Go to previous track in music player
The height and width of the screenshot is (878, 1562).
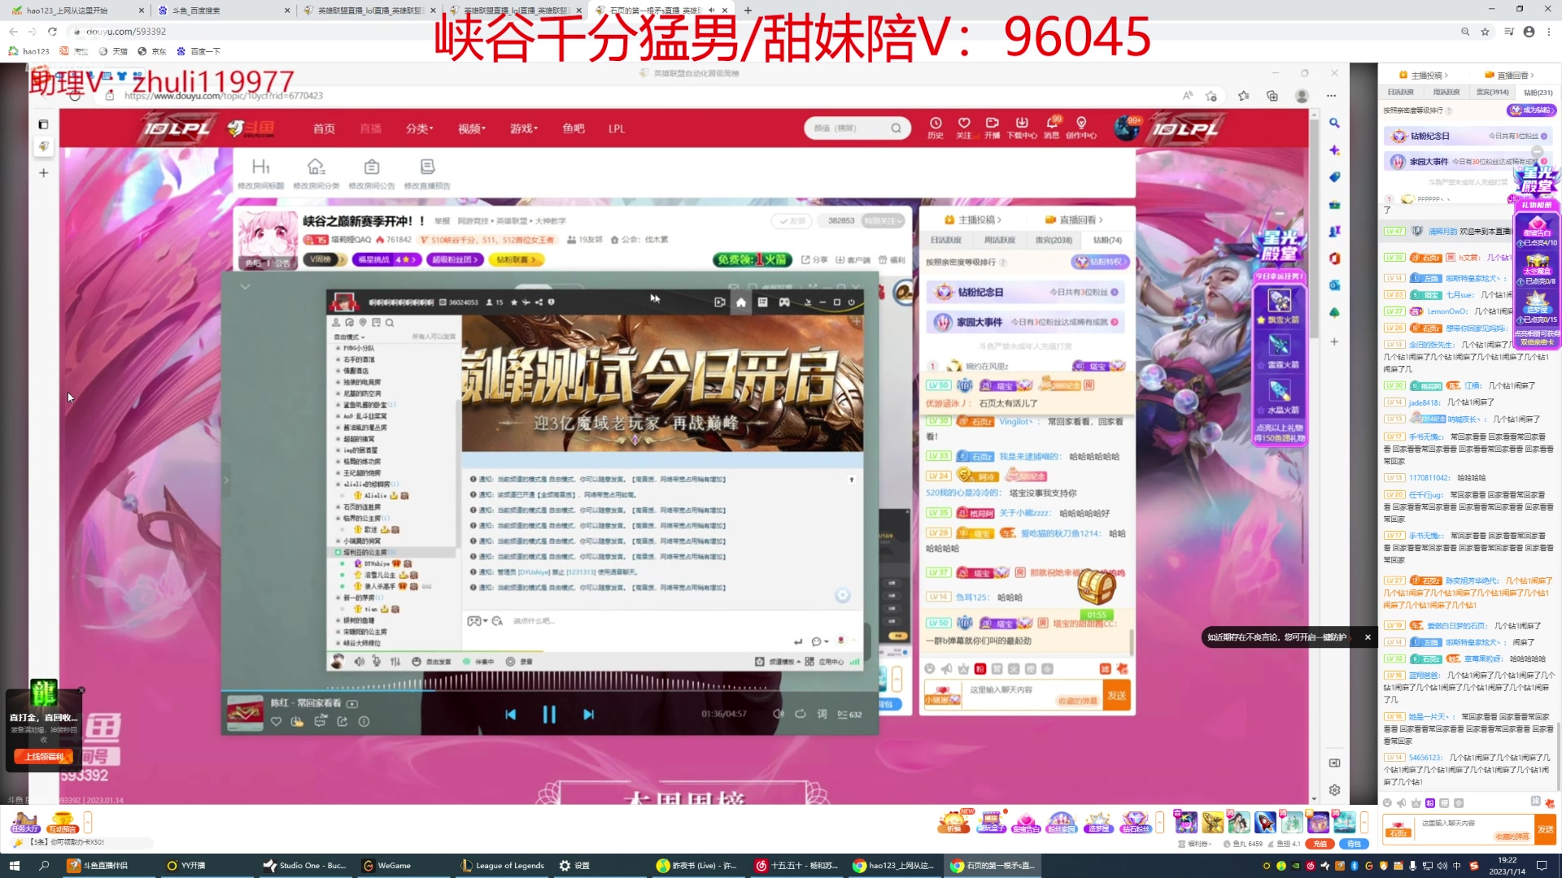click(x=510, y=715)
